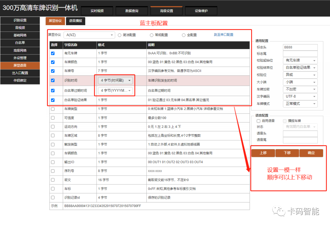330x226 pixels.
Task: Open the 白名单过期时间 format dropdown
Action: (x=115, y=91)
